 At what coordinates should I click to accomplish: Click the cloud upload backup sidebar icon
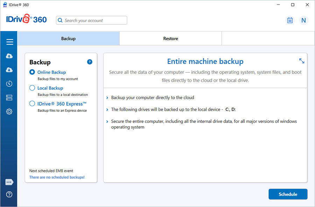point(9,56)
